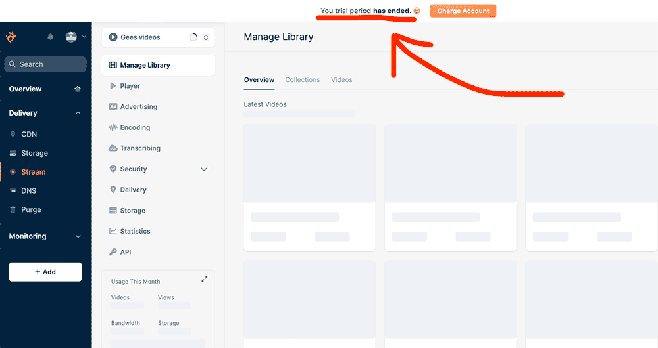The height and width of the screenshot is (348, 658).
Task: Expand the Monitoring section chevron
Action: [x=78, y=236]
